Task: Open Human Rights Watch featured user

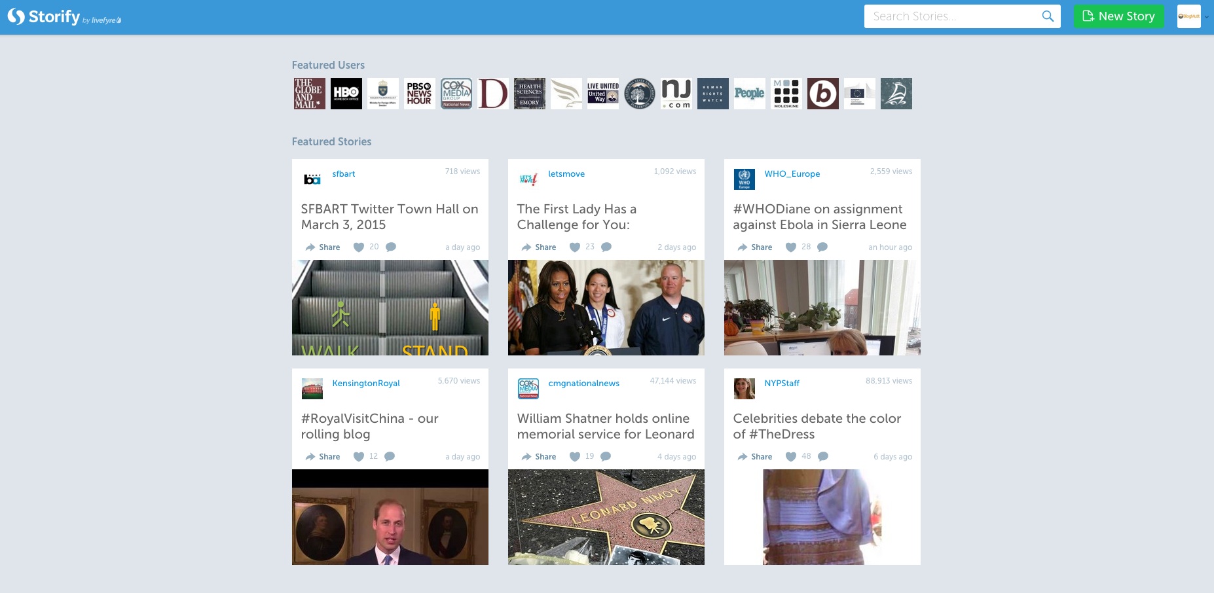Action: point(713,94)
